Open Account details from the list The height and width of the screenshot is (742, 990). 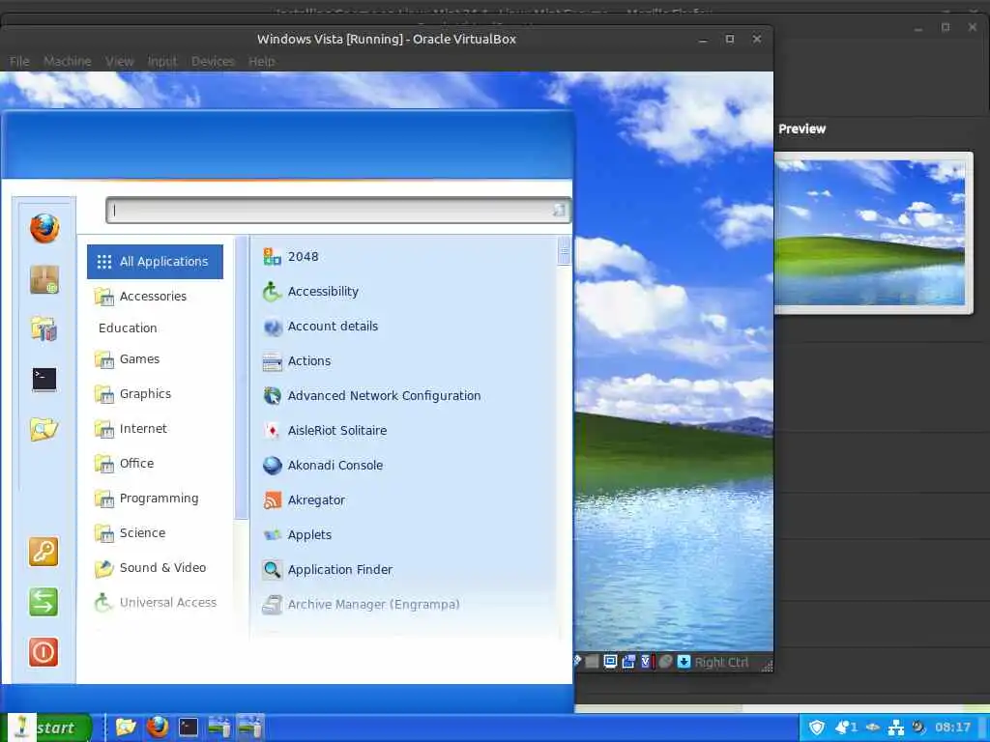[404, 327]
